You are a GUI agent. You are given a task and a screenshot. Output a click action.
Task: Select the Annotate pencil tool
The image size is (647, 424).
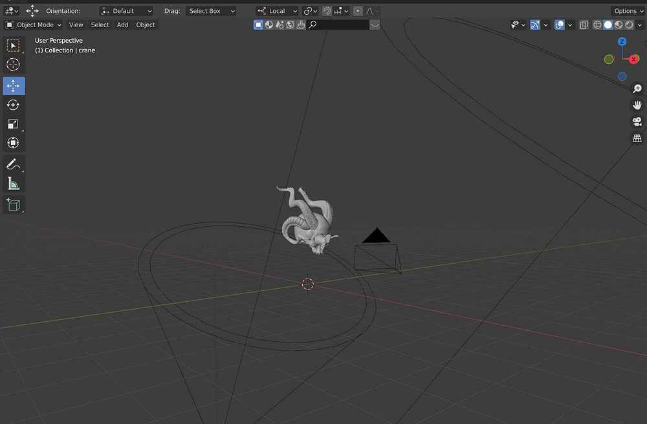(14, 164)
